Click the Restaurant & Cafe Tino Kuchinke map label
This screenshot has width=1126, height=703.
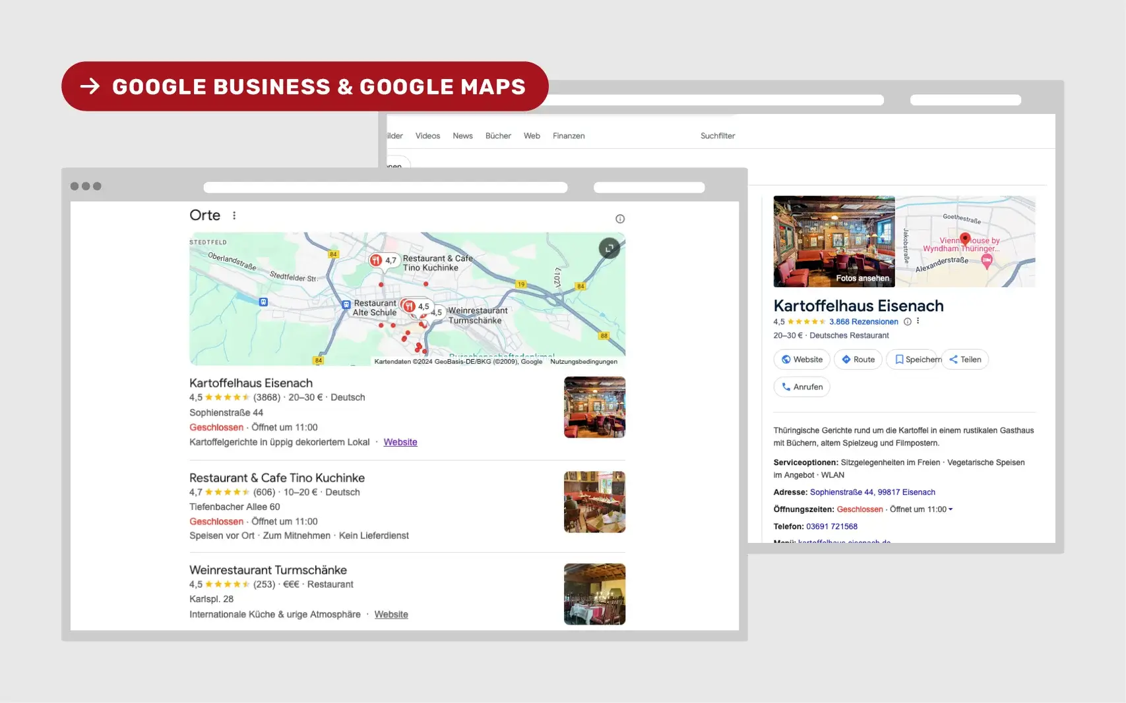(438, 263)
